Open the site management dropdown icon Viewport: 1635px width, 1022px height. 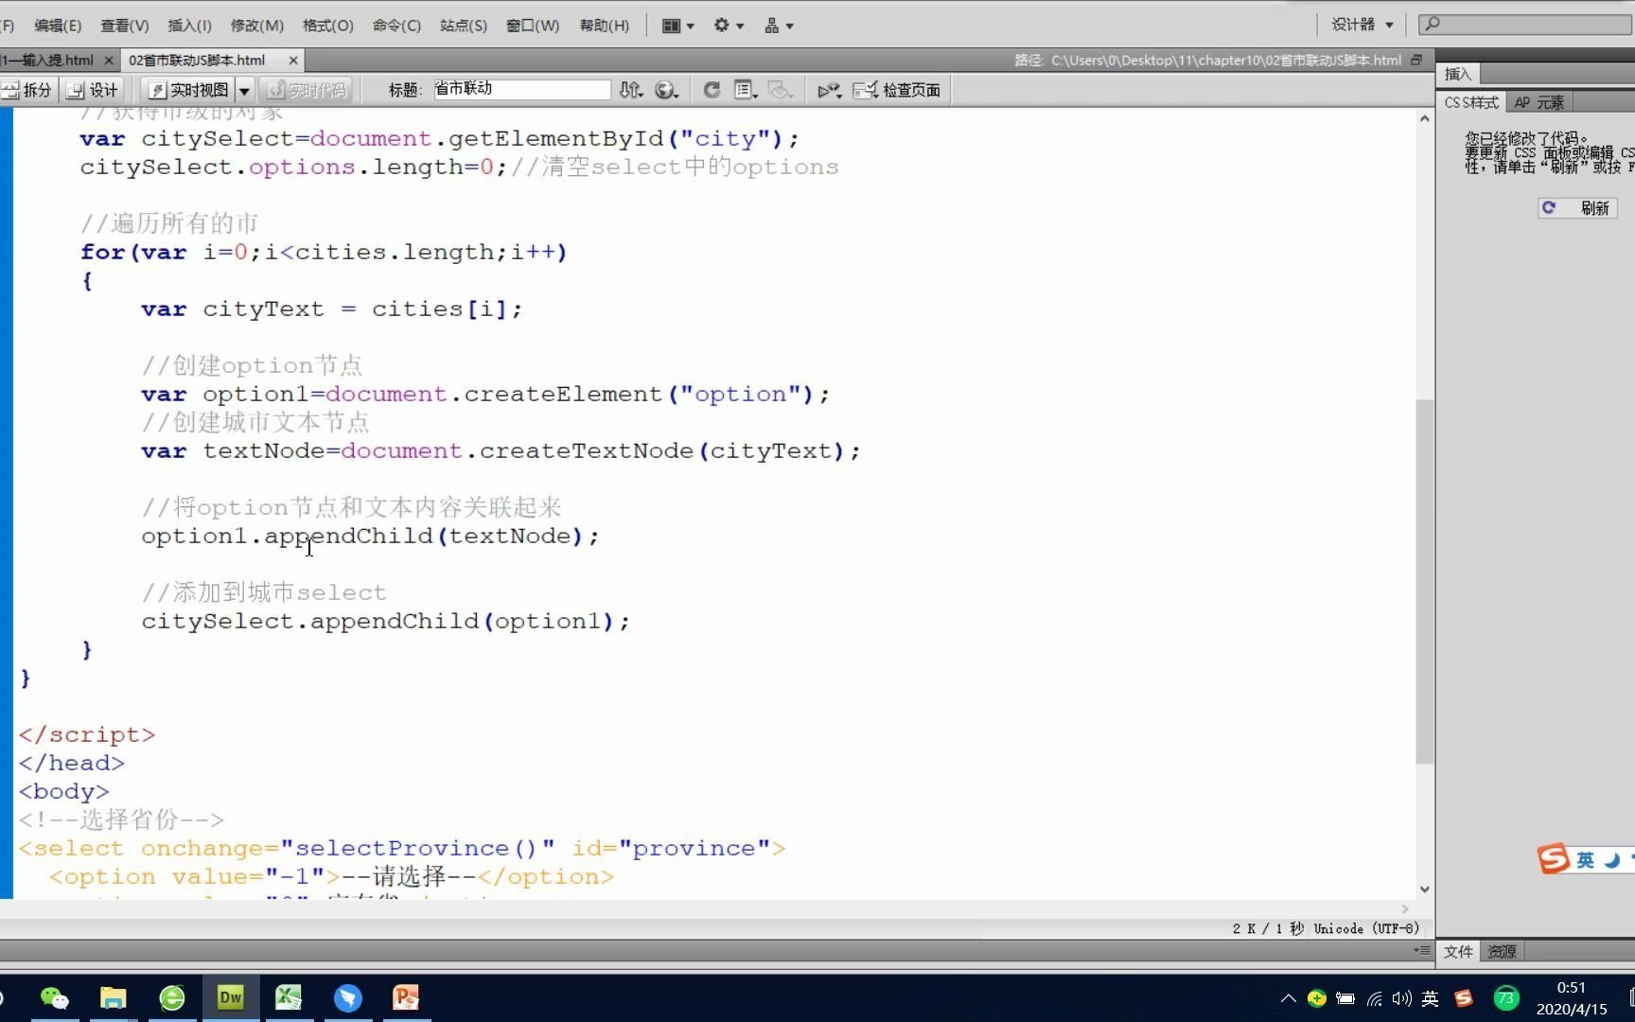click(778, 26)
